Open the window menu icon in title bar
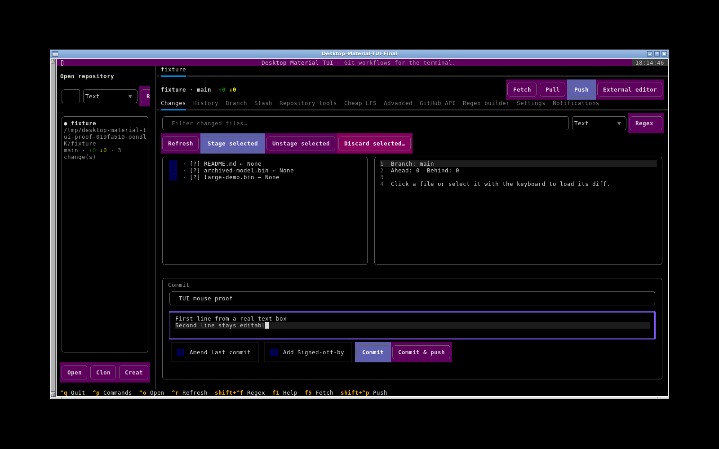The width and height of the screenshot is (719, 449). click(x=55, y=54)
